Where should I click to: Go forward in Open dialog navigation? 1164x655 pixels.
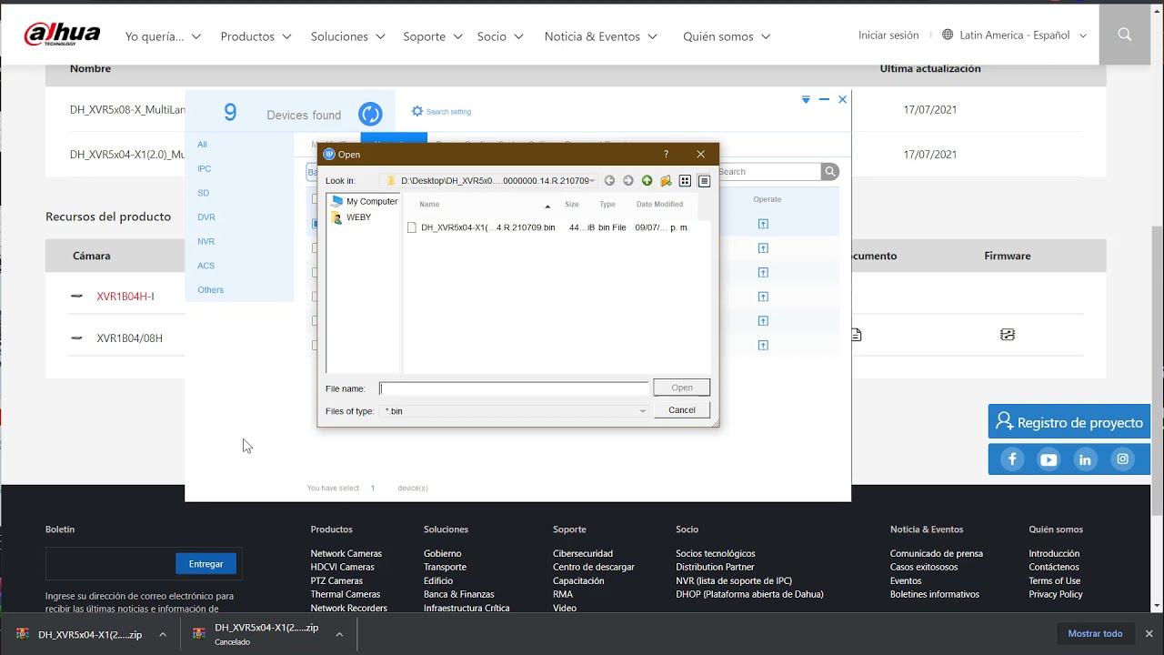pyautogui.click(x=628, y=181)
